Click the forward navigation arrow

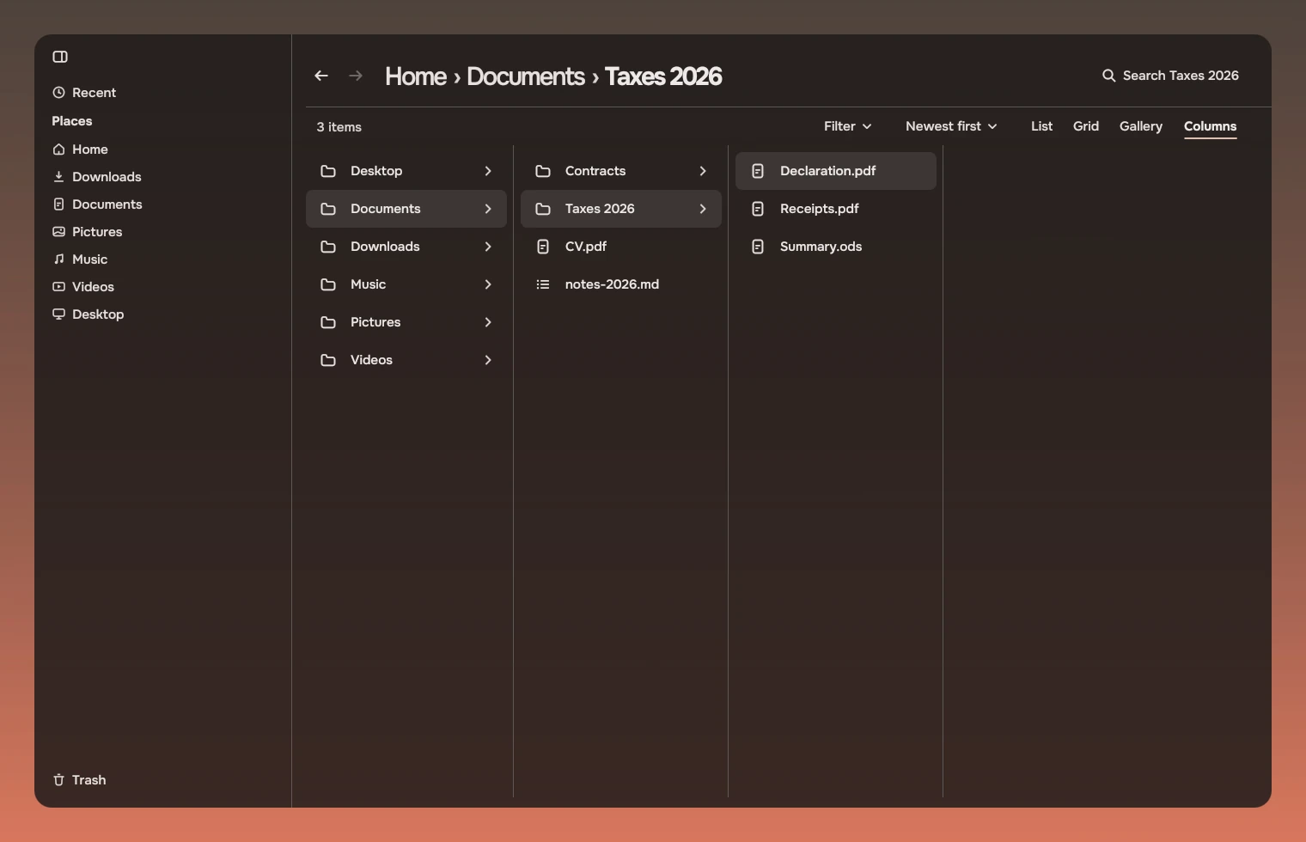pos(356,76)
